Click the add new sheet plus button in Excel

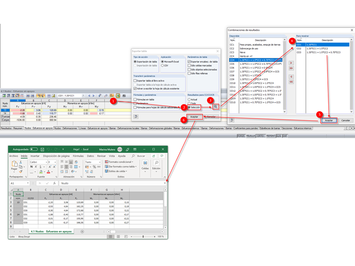[x=82, y=231]
